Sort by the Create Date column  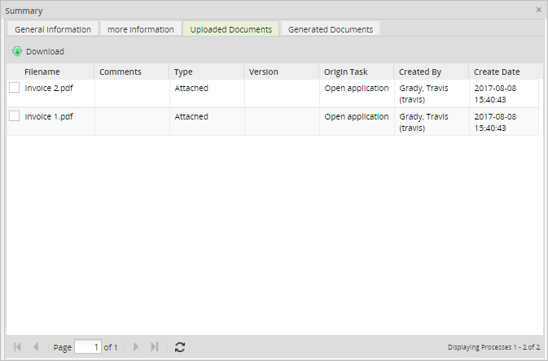pos(497,72)
